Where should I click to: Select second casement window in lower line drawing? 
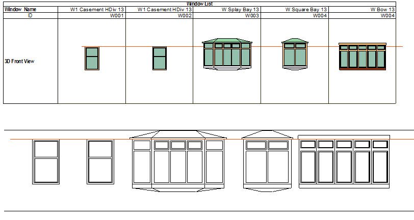(x=100, y=162)
